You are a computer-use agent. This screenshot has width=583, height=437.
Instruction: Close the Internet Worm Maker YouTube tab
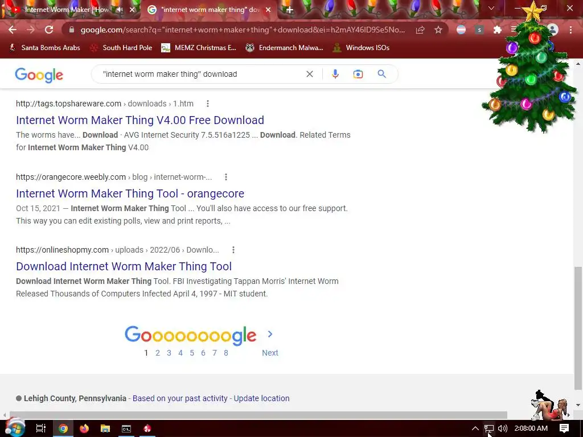132,10
